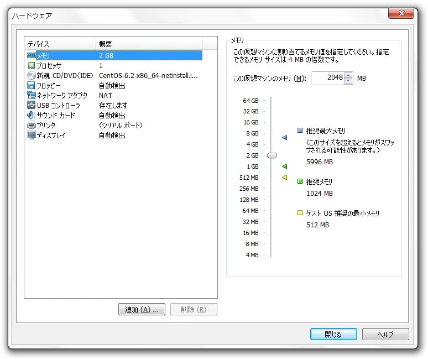Click the memory slider thumb at 2 GB
Screen dimensions: 428x359
coord(272,155)
